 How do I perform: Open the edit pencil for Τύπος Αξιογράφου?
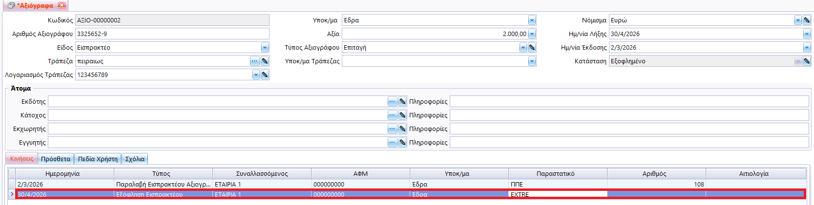click(532, 48)
